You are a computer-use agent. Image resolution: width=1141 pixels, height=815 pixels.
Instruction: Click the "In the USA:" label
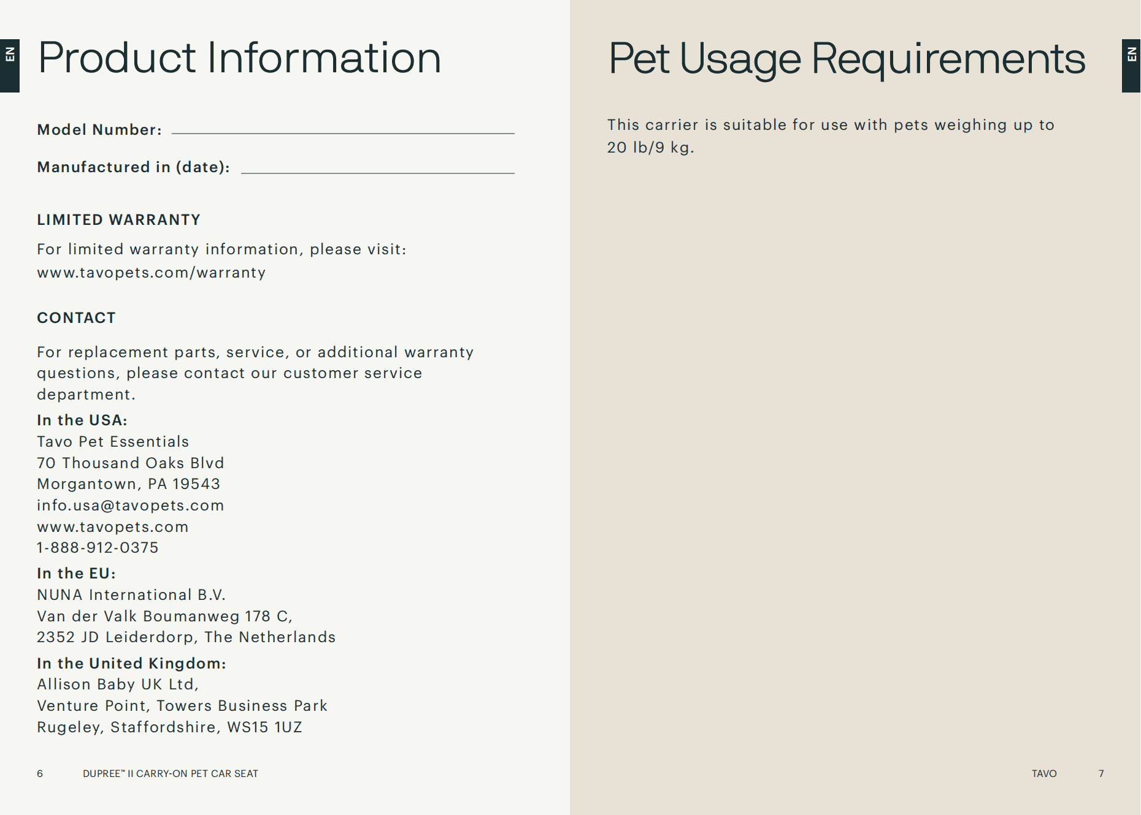click(x=82, y=420)
